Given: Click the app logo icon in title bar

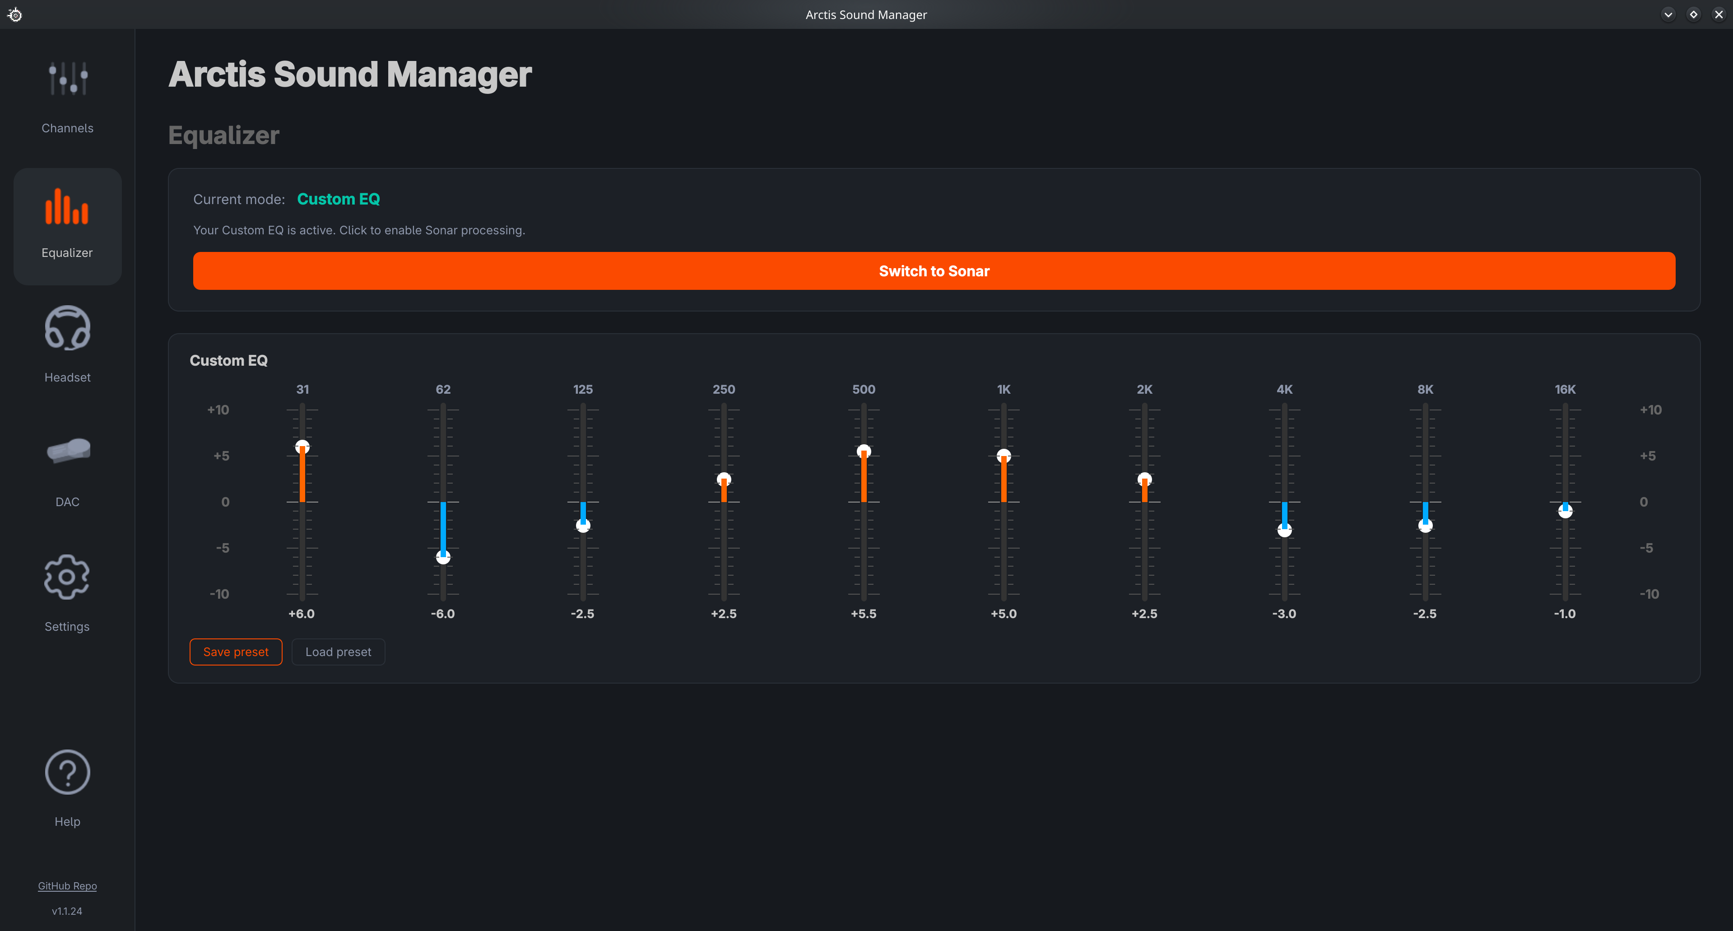Looking at the screenshot, I should pyautogui.click(x=15, y=14).
